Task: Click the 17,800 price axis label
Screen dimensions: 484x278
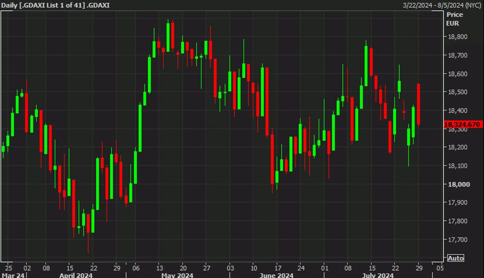Action: coord(458,221)
